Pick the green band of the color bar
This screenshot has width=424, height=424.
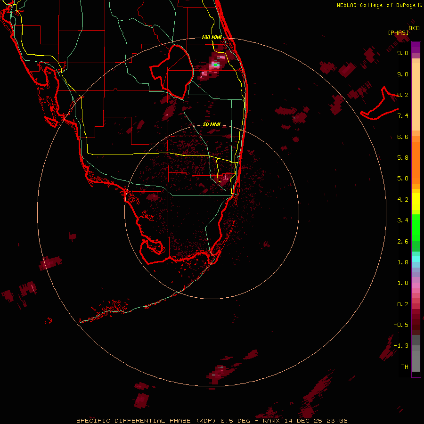click(416, 227)
